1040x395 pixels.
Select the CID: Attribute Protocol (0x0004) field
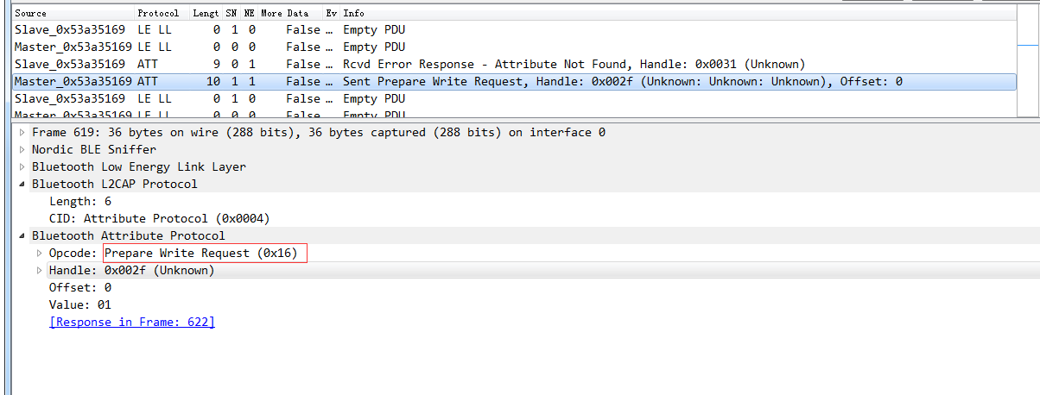pos(160,219)
